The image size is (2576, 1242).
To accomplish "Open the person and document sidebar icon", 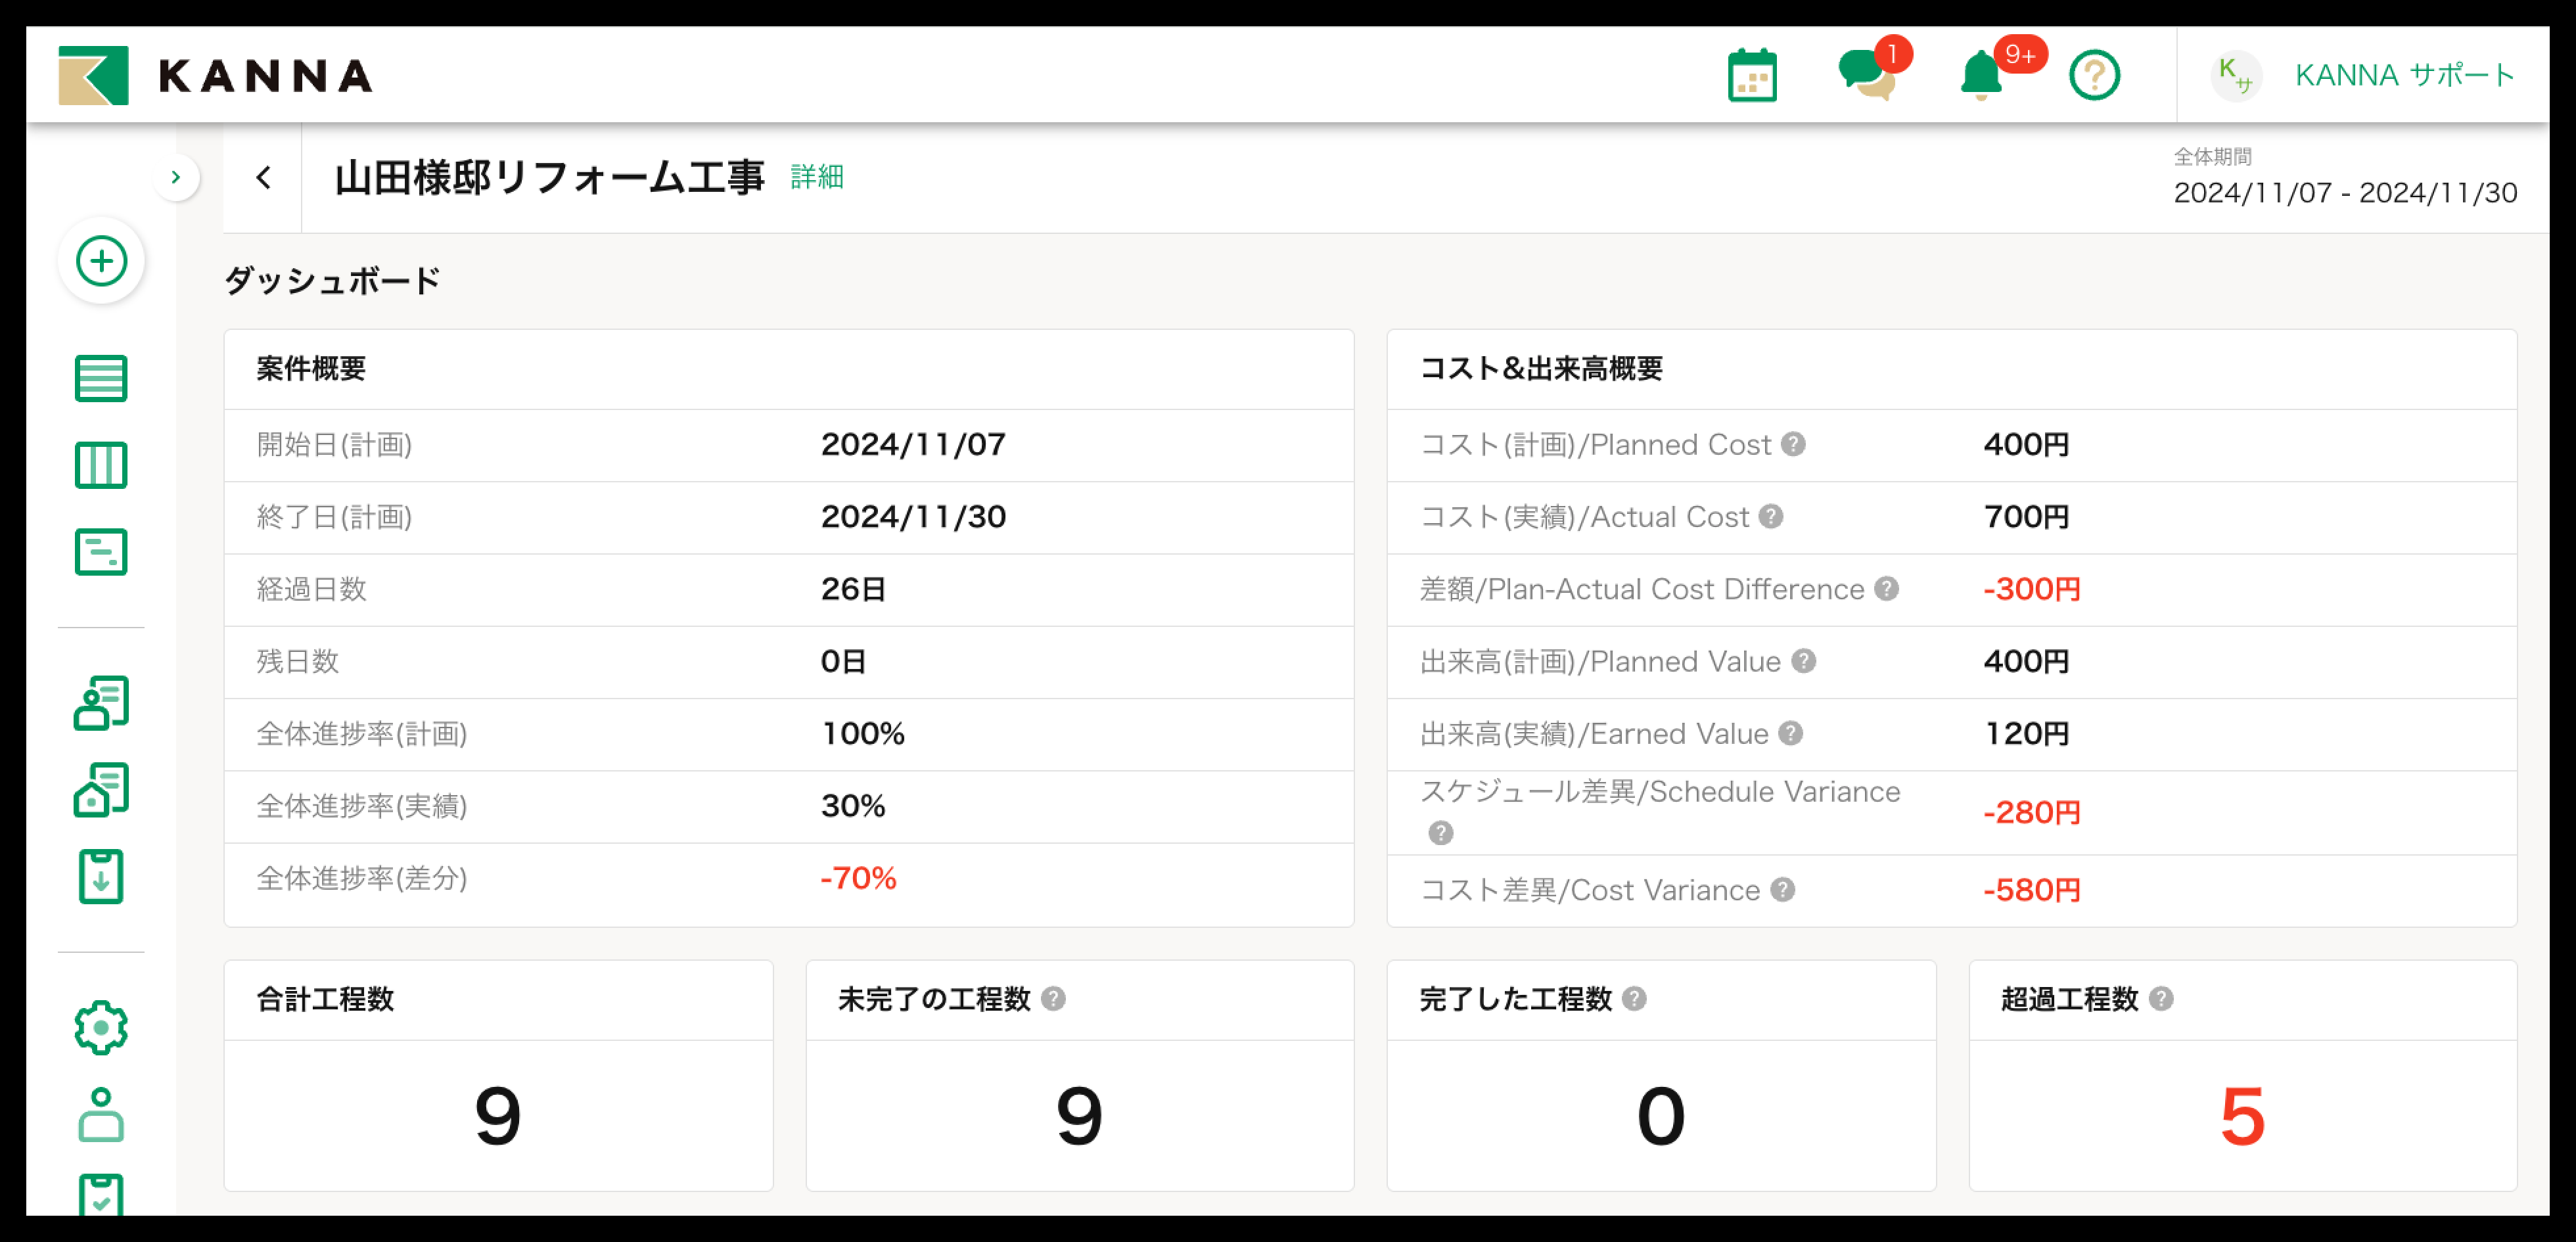I will point(101,703).
